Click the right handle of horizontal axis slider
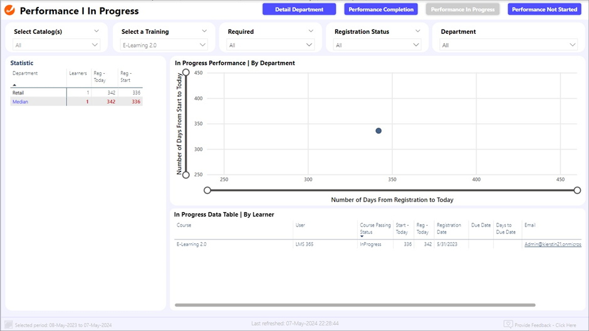Viewport: 589px width, 331px height. pos(577,190)
